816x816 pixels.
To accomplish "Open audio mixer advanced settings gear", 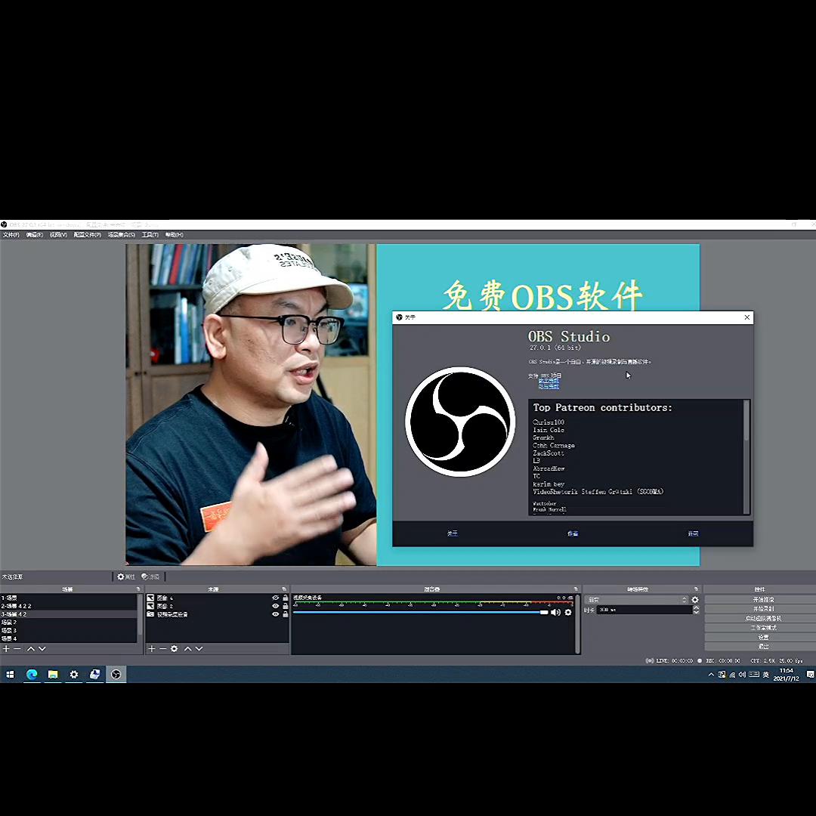I will pyautogui.click(x=567, y=613).
